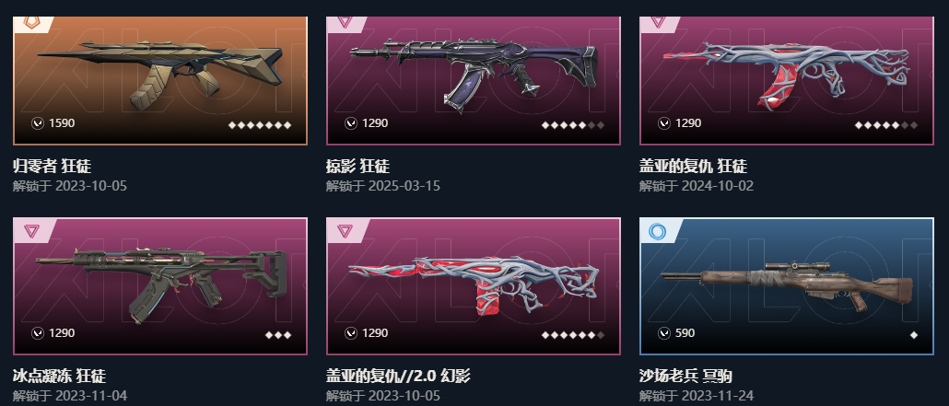Viewport: 949px width, 406px height.
Task: Click the unlock date 2023-11-24
Action: [717, 396]
